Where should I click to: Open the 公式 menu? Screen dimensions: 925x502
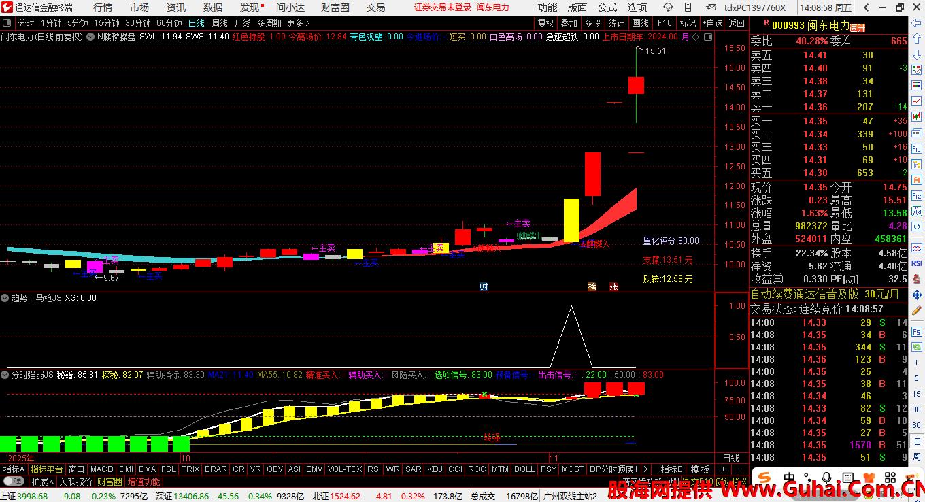[607, 7]
